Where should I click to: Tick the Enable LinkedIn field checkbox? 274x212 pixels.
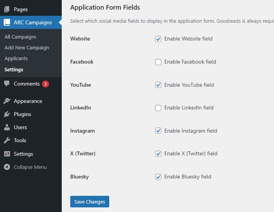click(x=158, y=108)
